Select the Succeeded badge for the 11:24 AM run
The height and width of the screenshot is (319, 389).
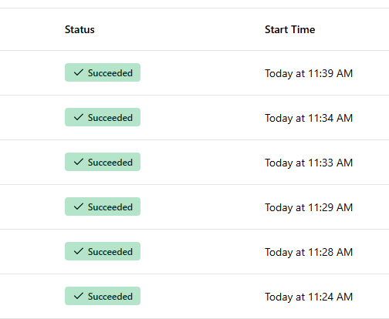[103, 296]
